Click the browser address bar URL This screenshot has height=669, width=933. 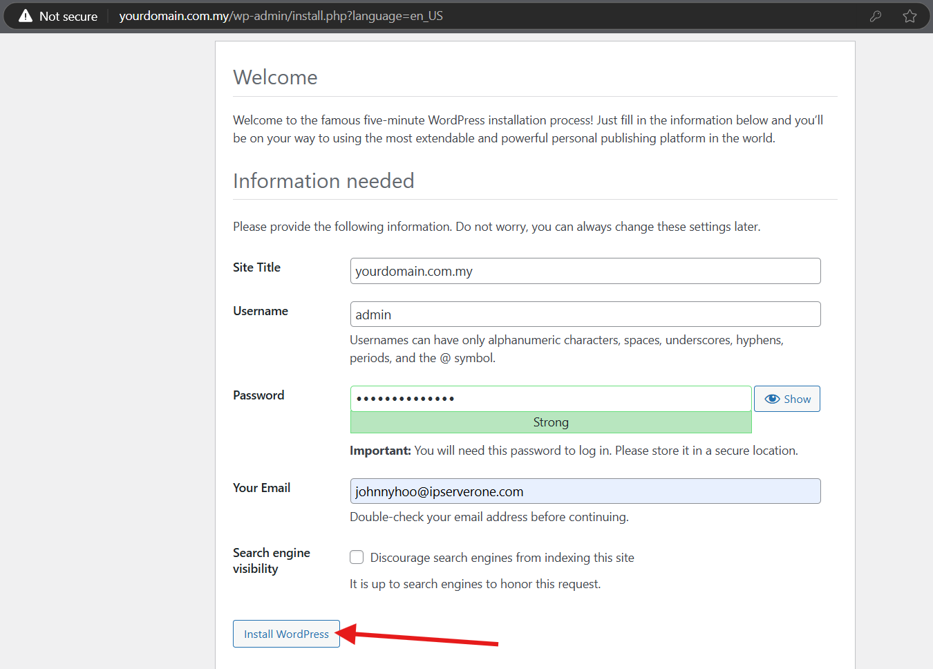pos(281,16)
